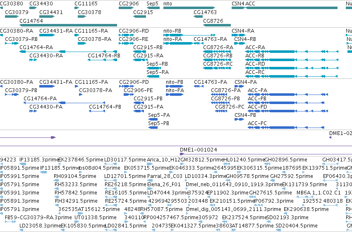352x232 pixels.
Task: Select the MB6A.1_1.C02.C1 EST label
Action: click(318, 193)
